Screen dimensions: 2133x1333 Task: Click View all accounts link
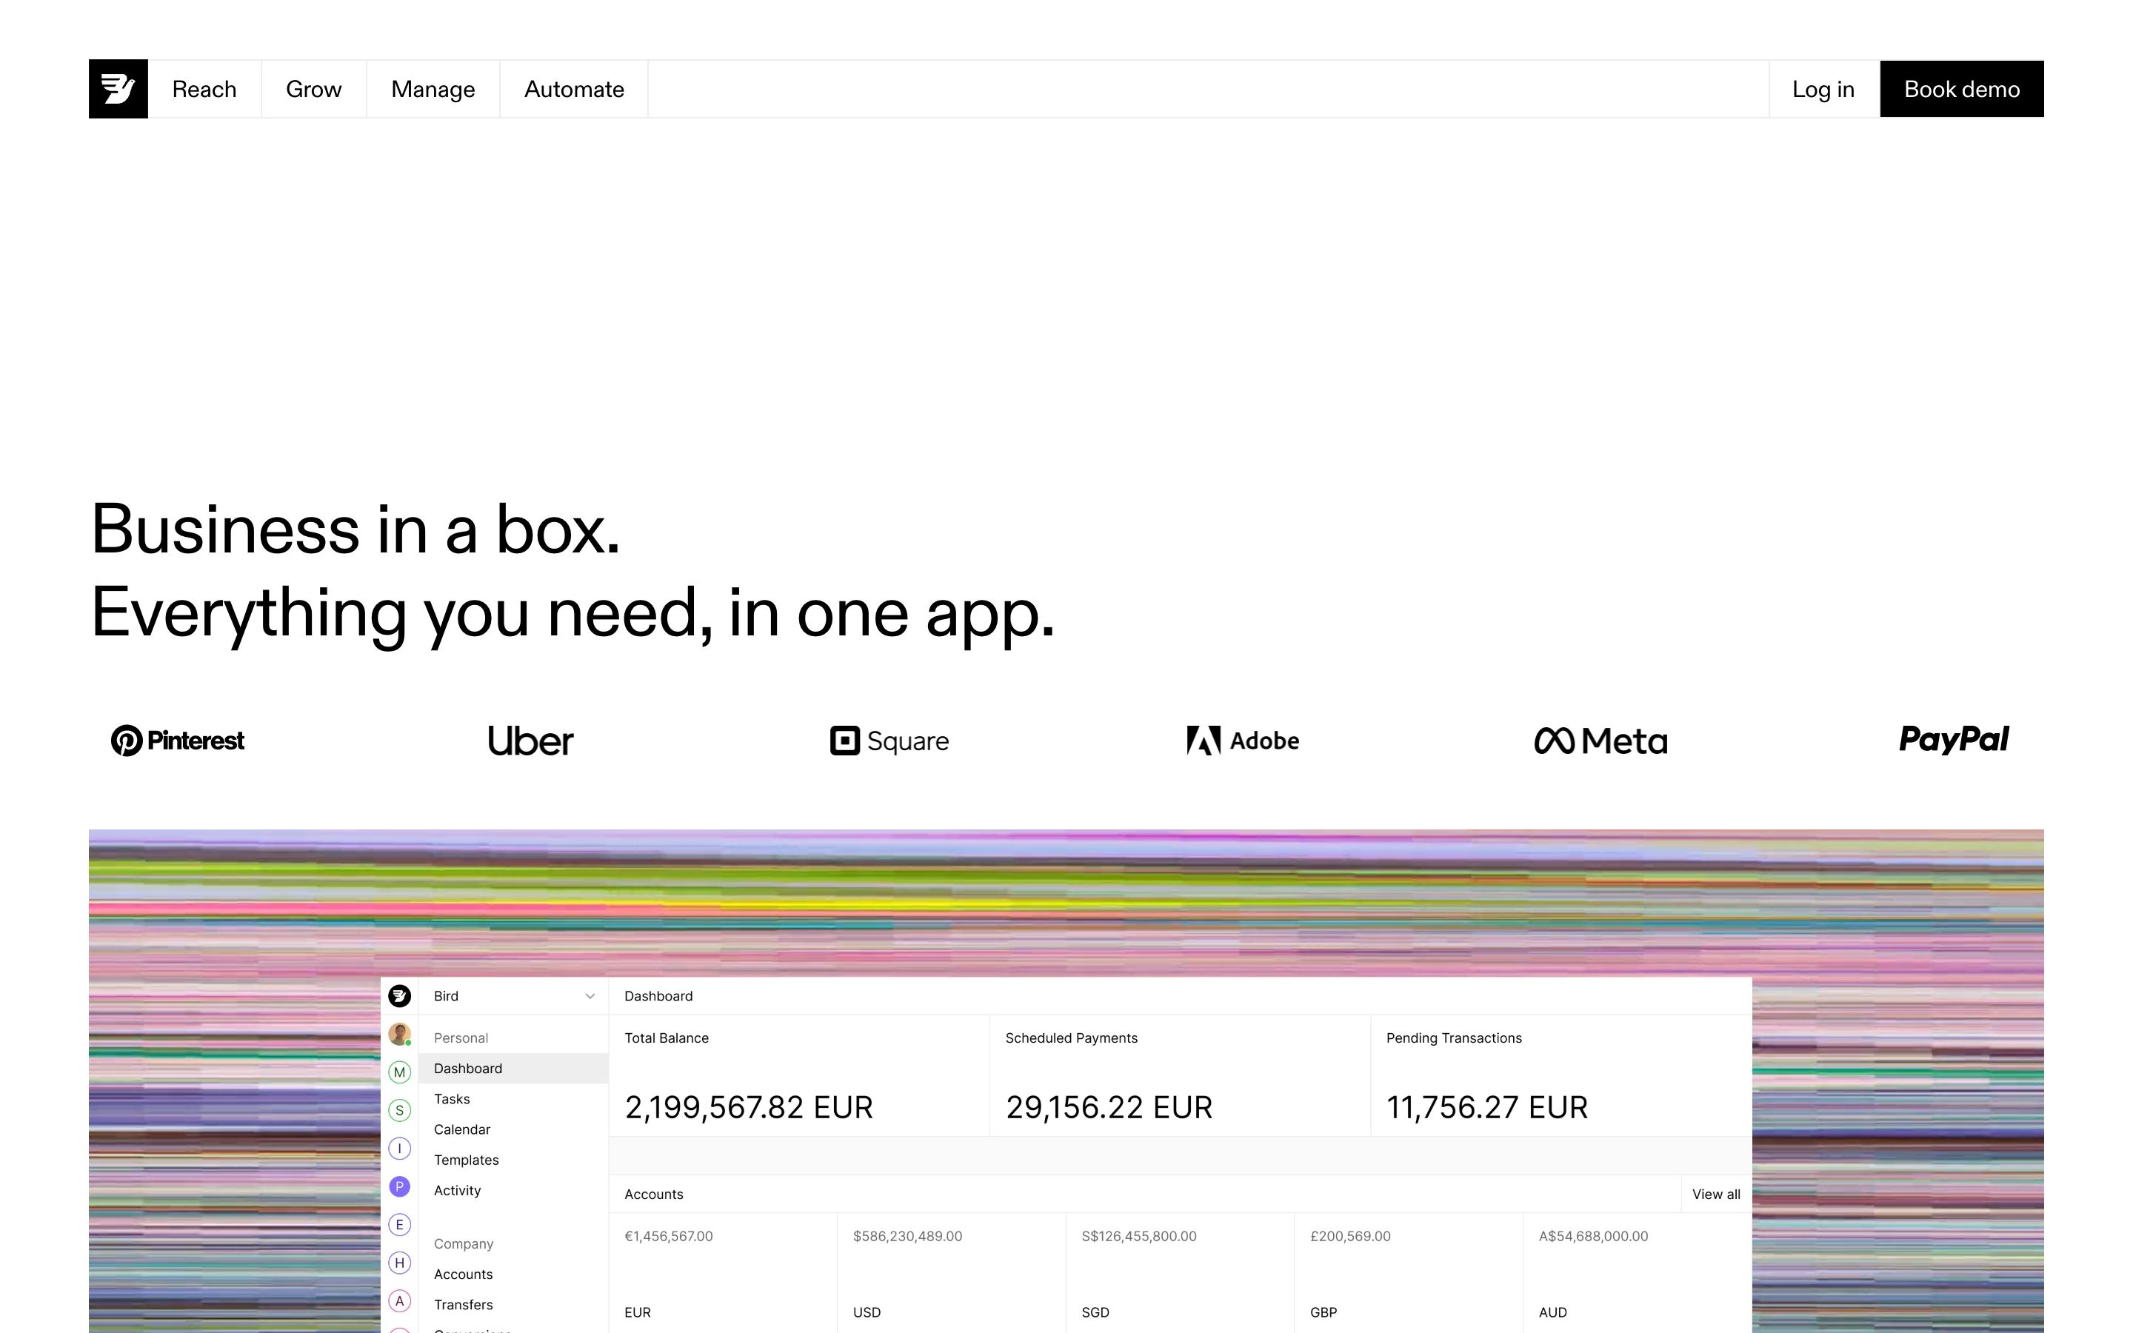(x=1715, y=1194)
